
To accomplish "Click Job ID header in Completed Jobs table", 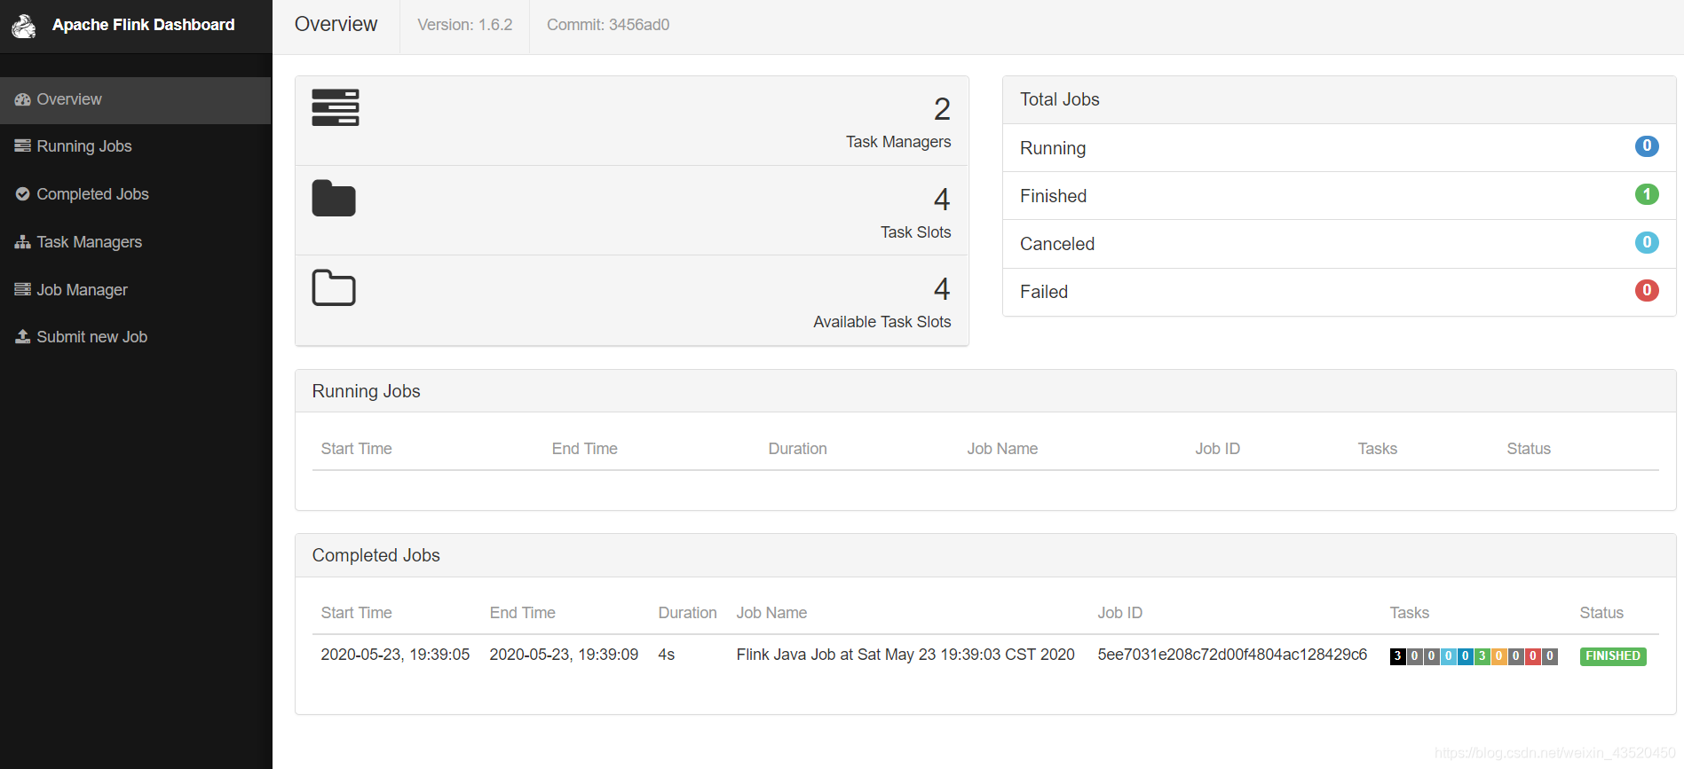I will 1119,613.
